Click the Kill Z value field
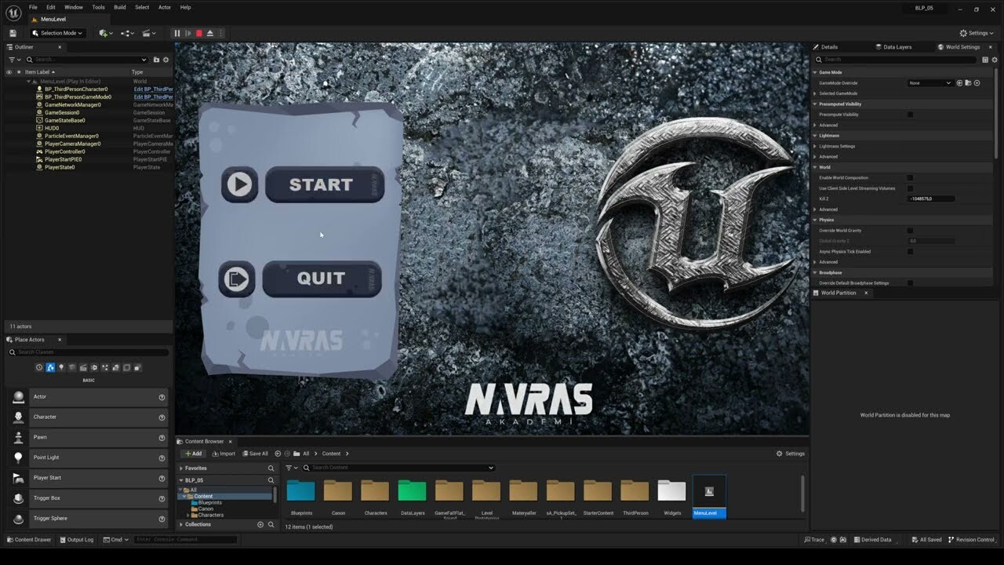The width and height of the screenshot is (1004, 565). [x=930, y=198]
